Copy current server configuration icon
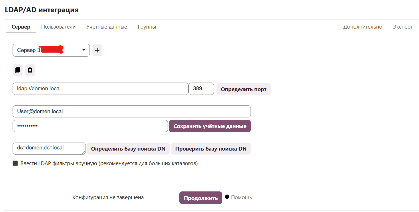 pyautogui.click(x=17, y=70)
